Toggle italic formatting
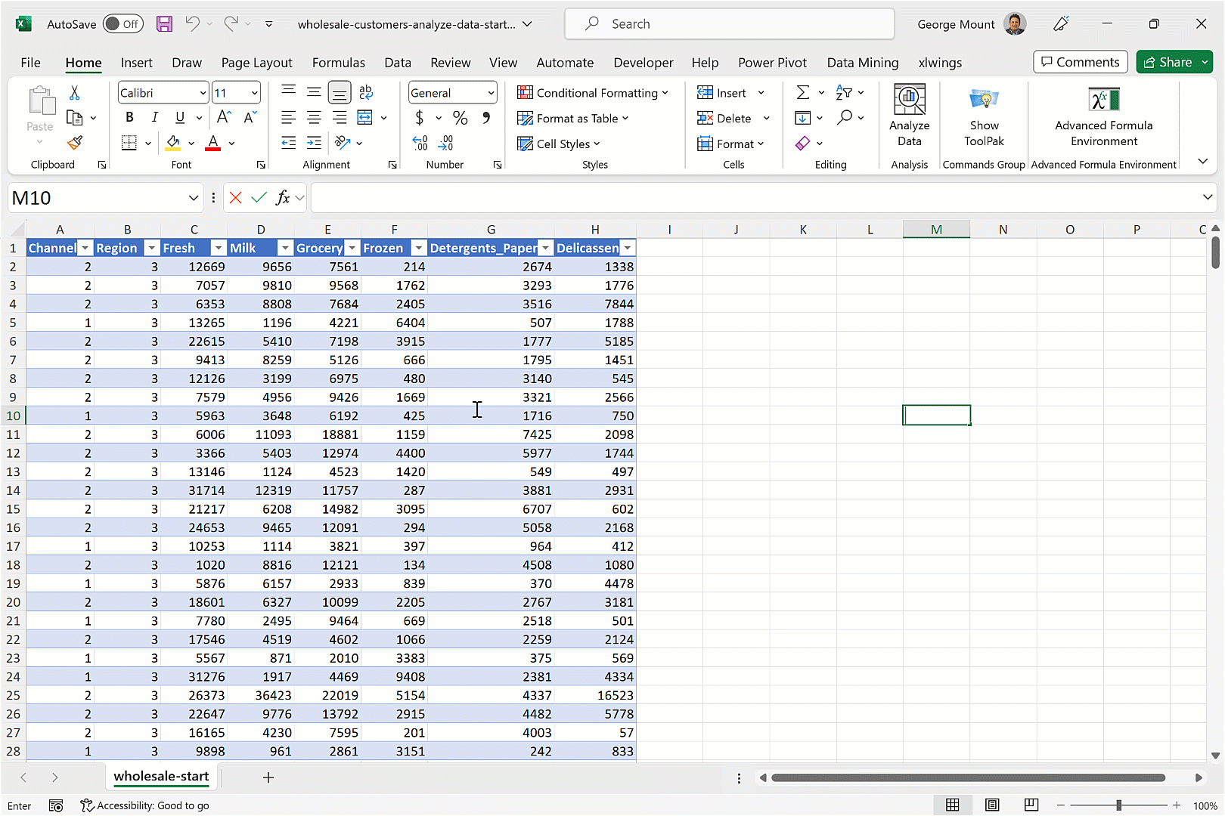This screenshot has height=816, width=1225. (x=154, y=117)
